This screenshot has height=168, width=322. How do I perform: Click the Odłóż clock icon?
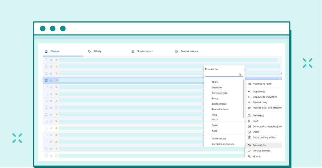[x=249, y=132]
